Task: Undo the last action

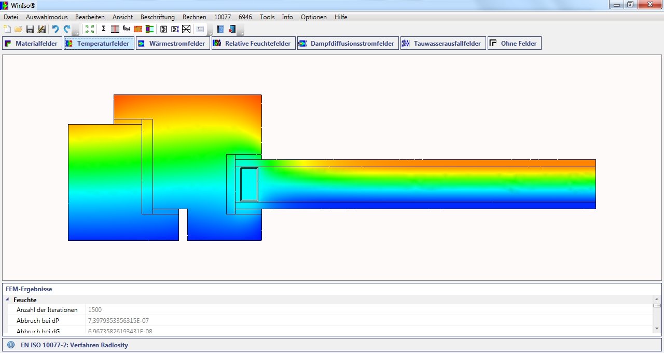Action: (56, 29)
